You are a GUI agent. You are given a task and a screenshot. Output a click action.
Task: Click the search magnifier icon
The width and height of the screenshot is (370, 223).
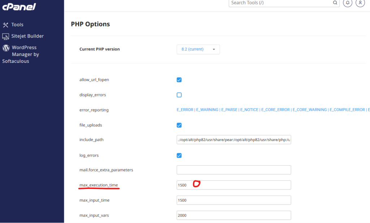[x=335, y=3]
